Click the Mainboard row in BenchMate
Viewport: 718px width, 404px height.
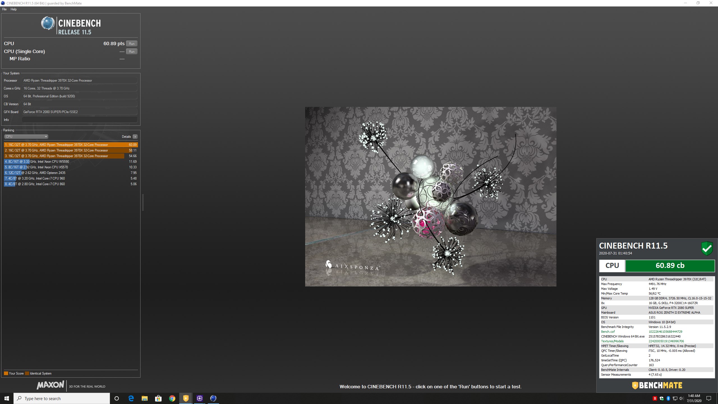click(x=656, y=313)
